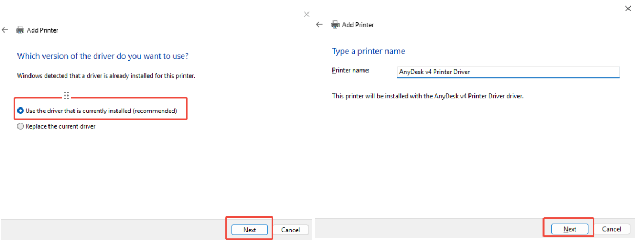
Task: Close the driver version dialog with the X
Action: click(x=306, y=14)
